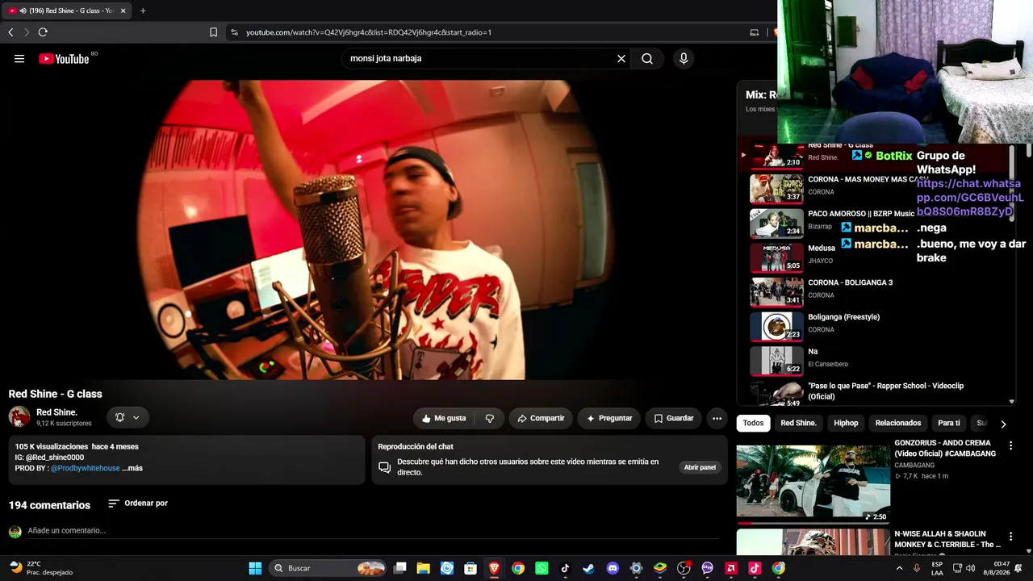Open the chat replay with Abrir panel
1033x581 pixels.
tap(700, 467)
